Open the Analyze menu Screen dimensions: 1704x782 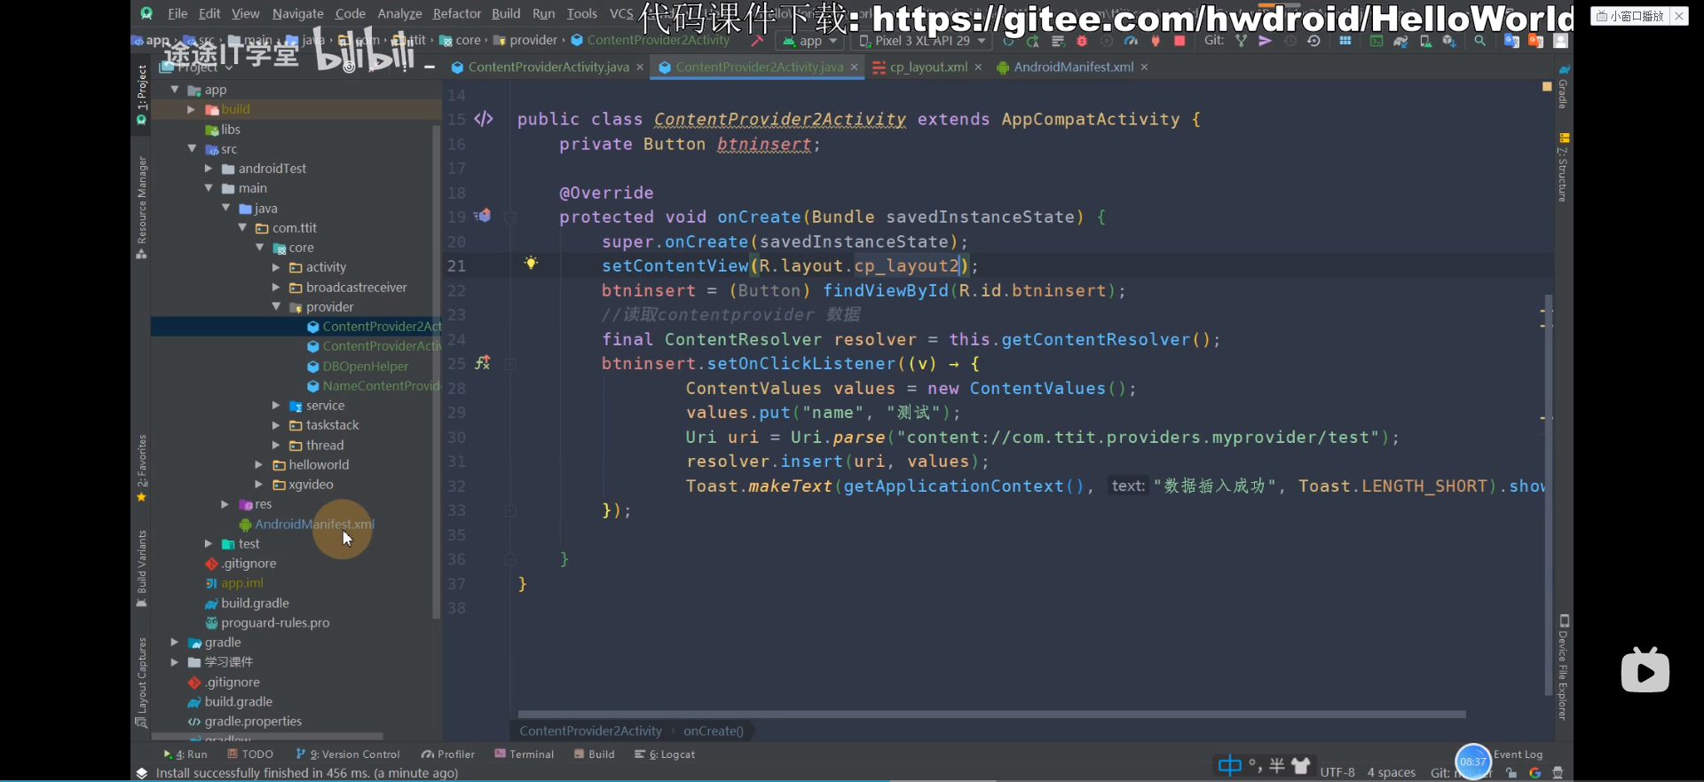pos(399,13)
